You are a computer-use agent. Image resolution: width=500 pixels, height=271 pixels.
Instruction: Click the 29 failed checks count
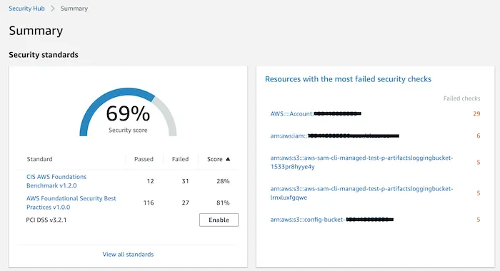[x=476, y=113]
